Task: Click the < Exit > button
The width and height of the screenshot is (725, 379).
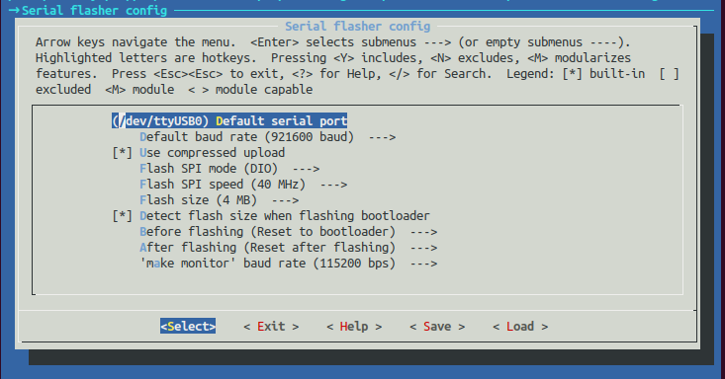Action: pyautogui.click(x=271, y=326)
